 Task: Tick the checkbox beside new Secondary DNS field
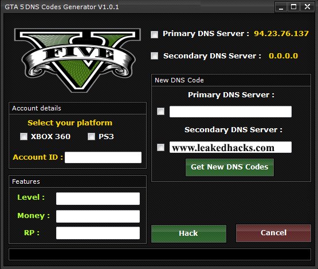tap(161, 147)
